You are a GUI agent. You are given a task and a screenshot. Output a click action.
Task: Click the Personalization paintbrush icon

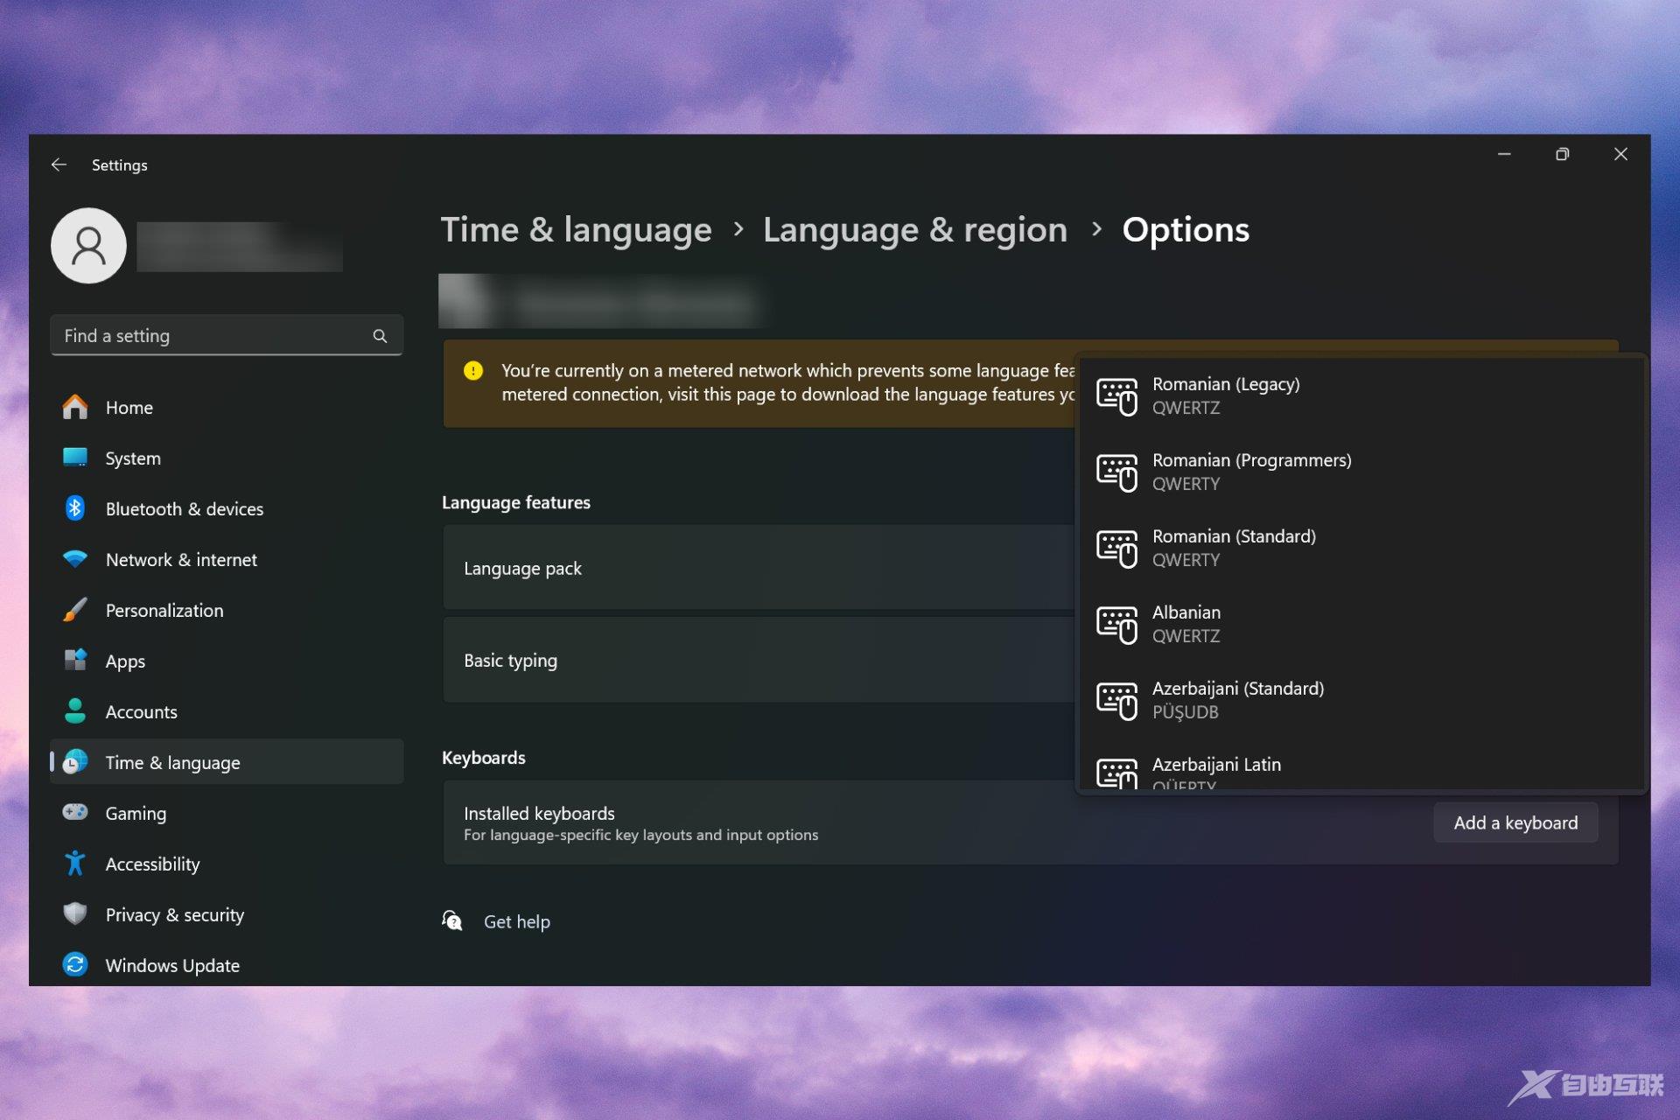pyautogui.click(x=75, y=610)
